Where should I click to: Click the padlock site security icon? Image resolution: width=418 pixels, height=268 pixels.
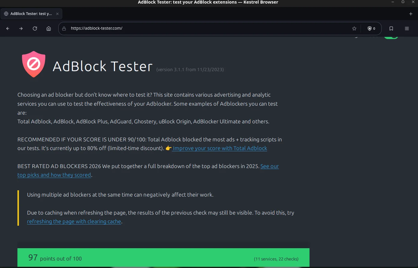coord(64,29)
